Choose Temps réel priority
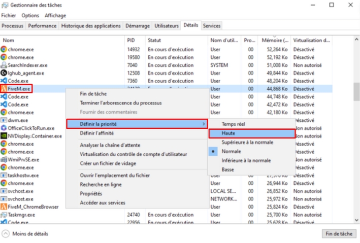Viewport: 360px width, 243px height. click(234, 124)
